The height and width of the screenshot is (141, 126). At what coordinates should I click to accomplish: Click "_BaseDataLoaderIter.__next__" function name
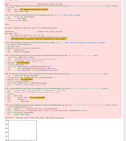point(82,56)
